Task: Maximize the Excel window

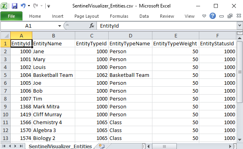Action: [216, 6]
